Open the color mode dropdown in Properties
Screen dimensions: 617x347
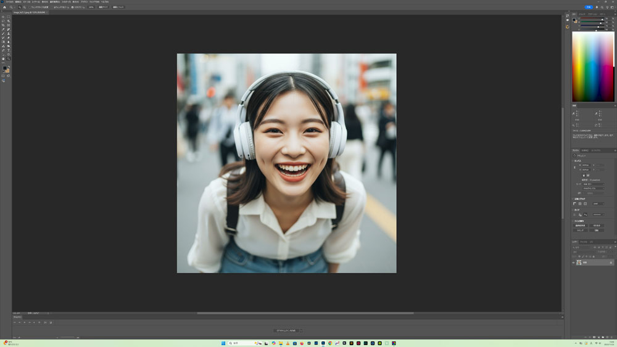tap(594, 184)
